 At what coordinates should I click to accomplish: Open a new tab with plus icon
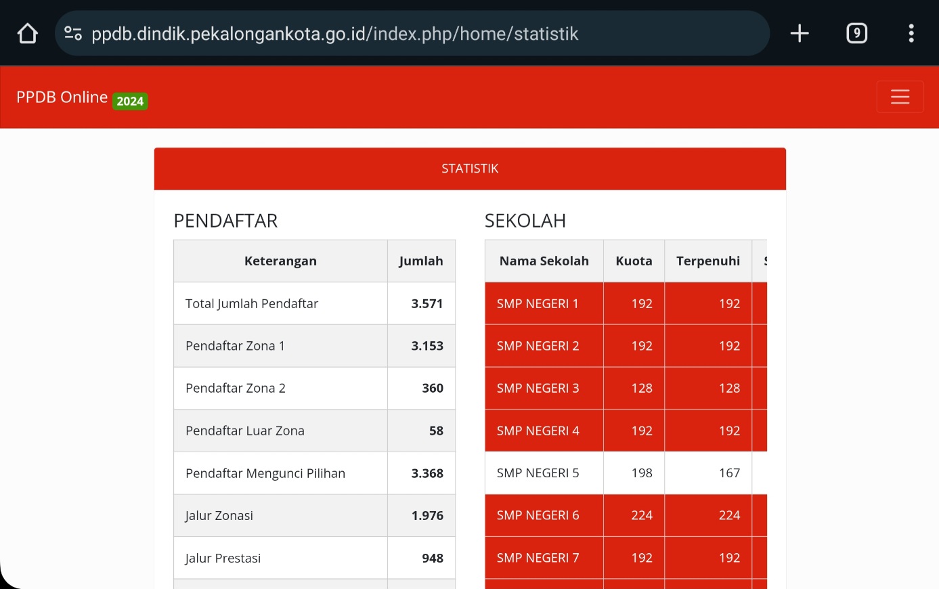click(800, 33)
